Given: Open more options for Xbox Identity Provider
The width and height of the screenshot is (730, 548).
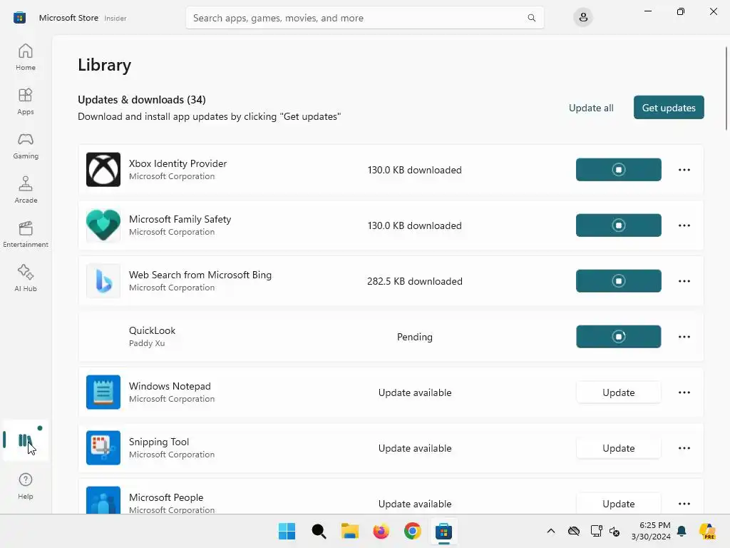Looking at the screenshot, I should point(684,170).
